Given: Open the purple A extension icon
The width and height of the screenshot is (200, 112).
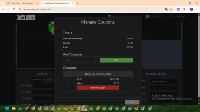Looking at the screenshot, I should point(178,9).
